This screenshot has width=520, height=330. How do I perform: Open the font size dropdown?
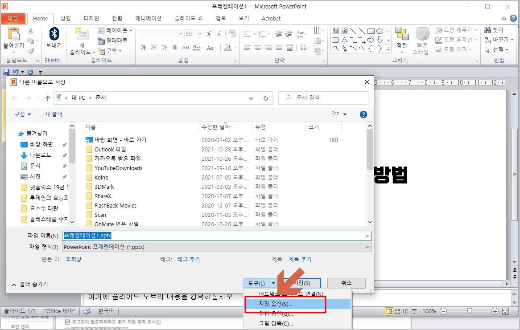click(200, 34)
